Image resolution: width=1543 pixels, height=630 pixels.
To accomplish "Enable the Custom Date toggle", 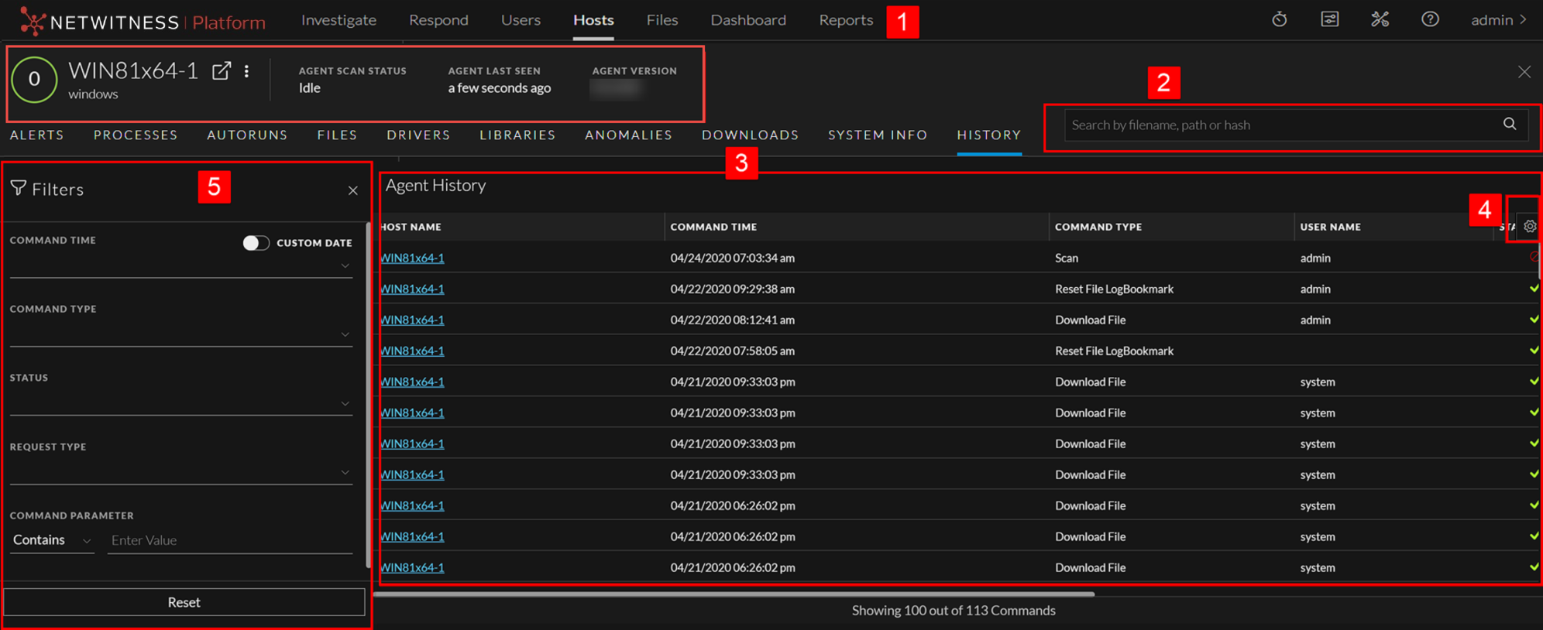I will [256, 243].
